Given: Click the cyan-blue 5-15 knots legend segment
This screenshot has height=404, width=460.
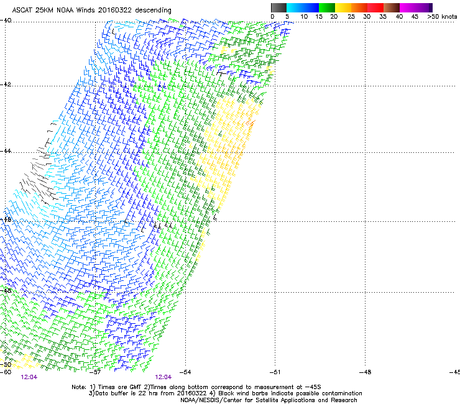Looking at the screenshot, I should (x=303, y=7).
